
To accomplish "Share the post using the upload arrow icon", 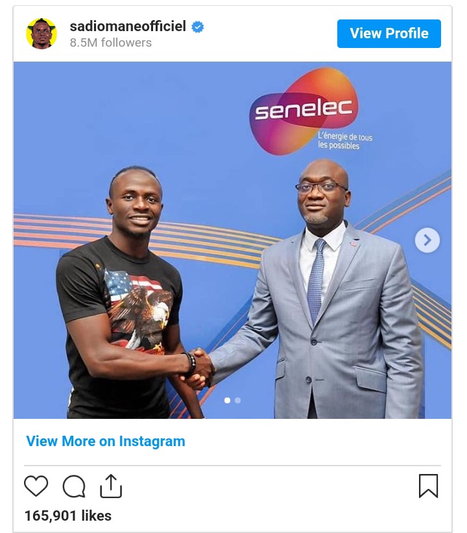I will (111, 486).
